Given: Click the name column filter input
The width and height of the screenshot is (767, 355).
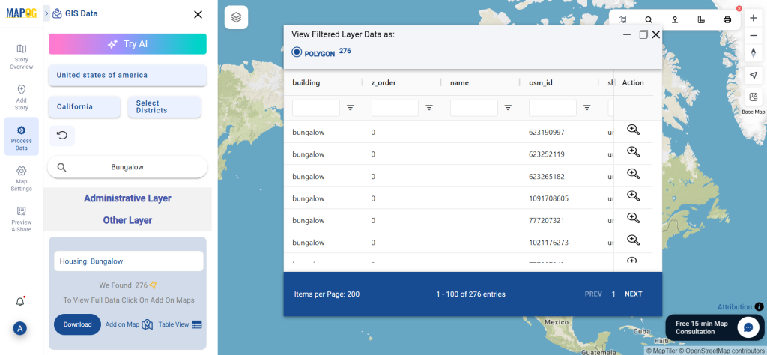Looking at the screenshot, I should click(x=474, y=108).
